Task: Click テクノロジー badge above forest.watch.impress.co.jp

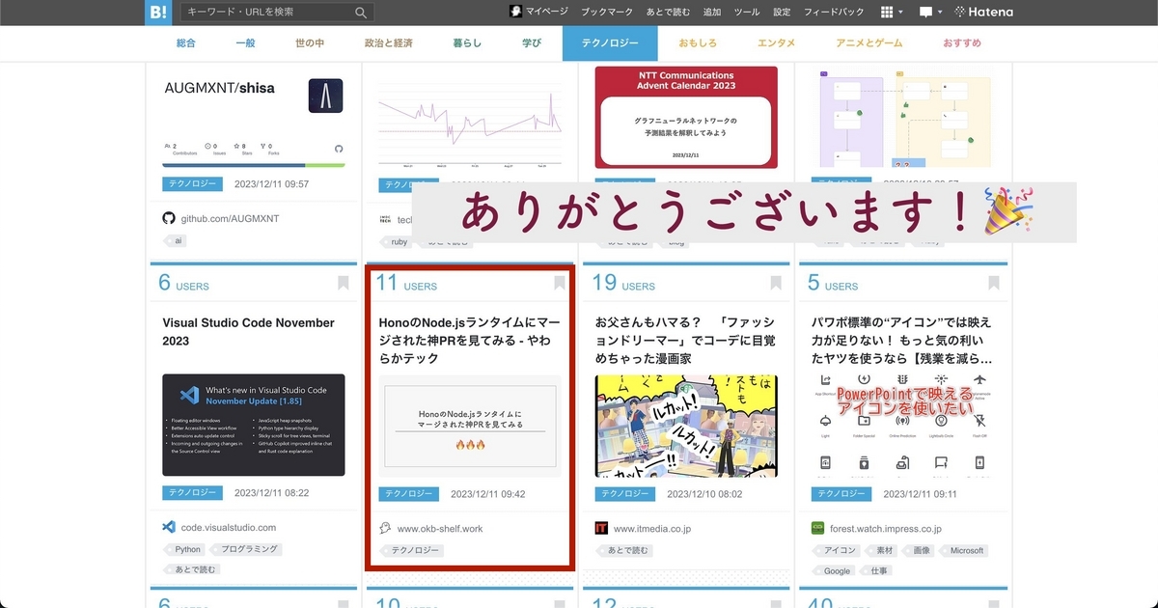Action: (842, 494)
